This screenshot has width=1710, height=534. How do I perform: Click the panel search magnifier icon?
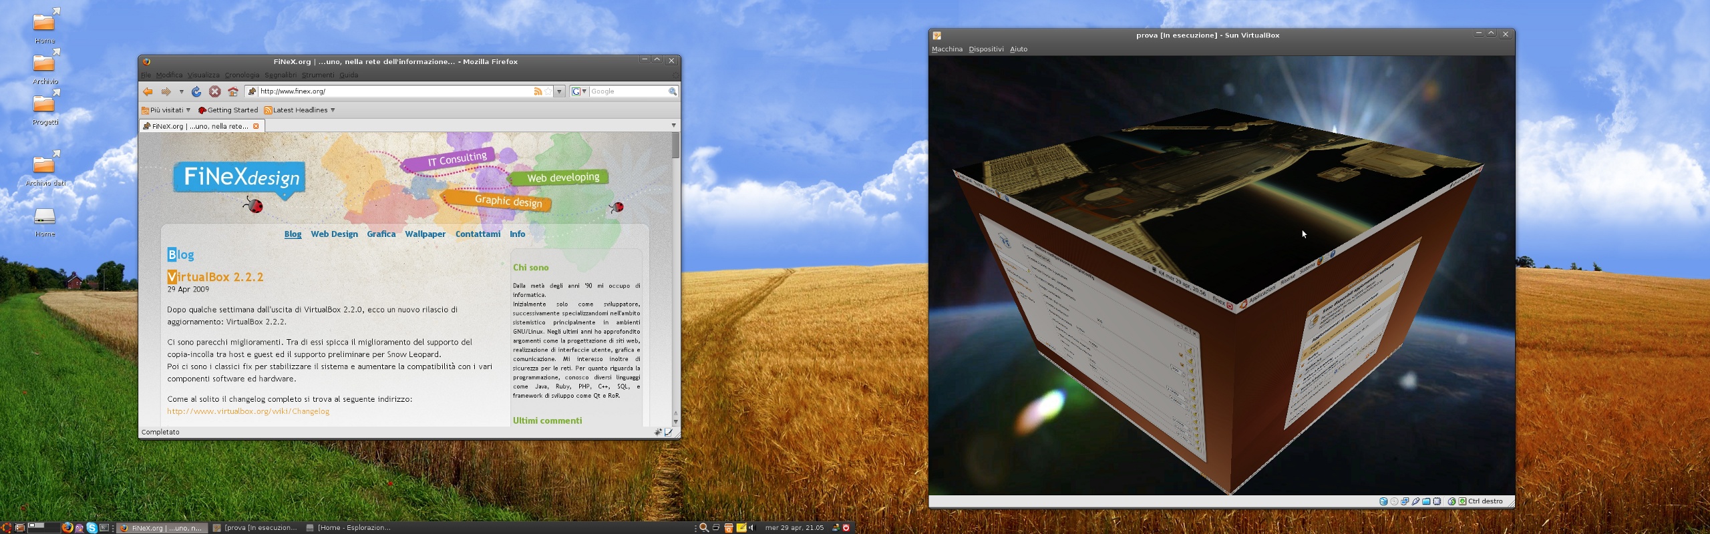(x=703, y=528)
